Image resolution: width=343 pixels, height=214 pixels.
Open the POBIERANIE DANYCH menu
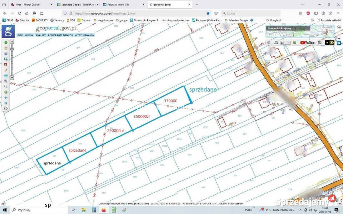60,35
